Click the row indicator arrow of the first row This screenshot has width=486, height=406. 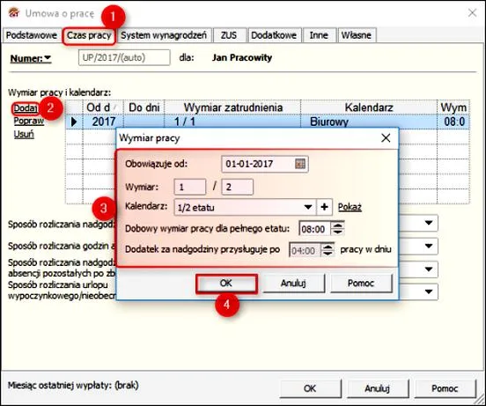(74, 122)
